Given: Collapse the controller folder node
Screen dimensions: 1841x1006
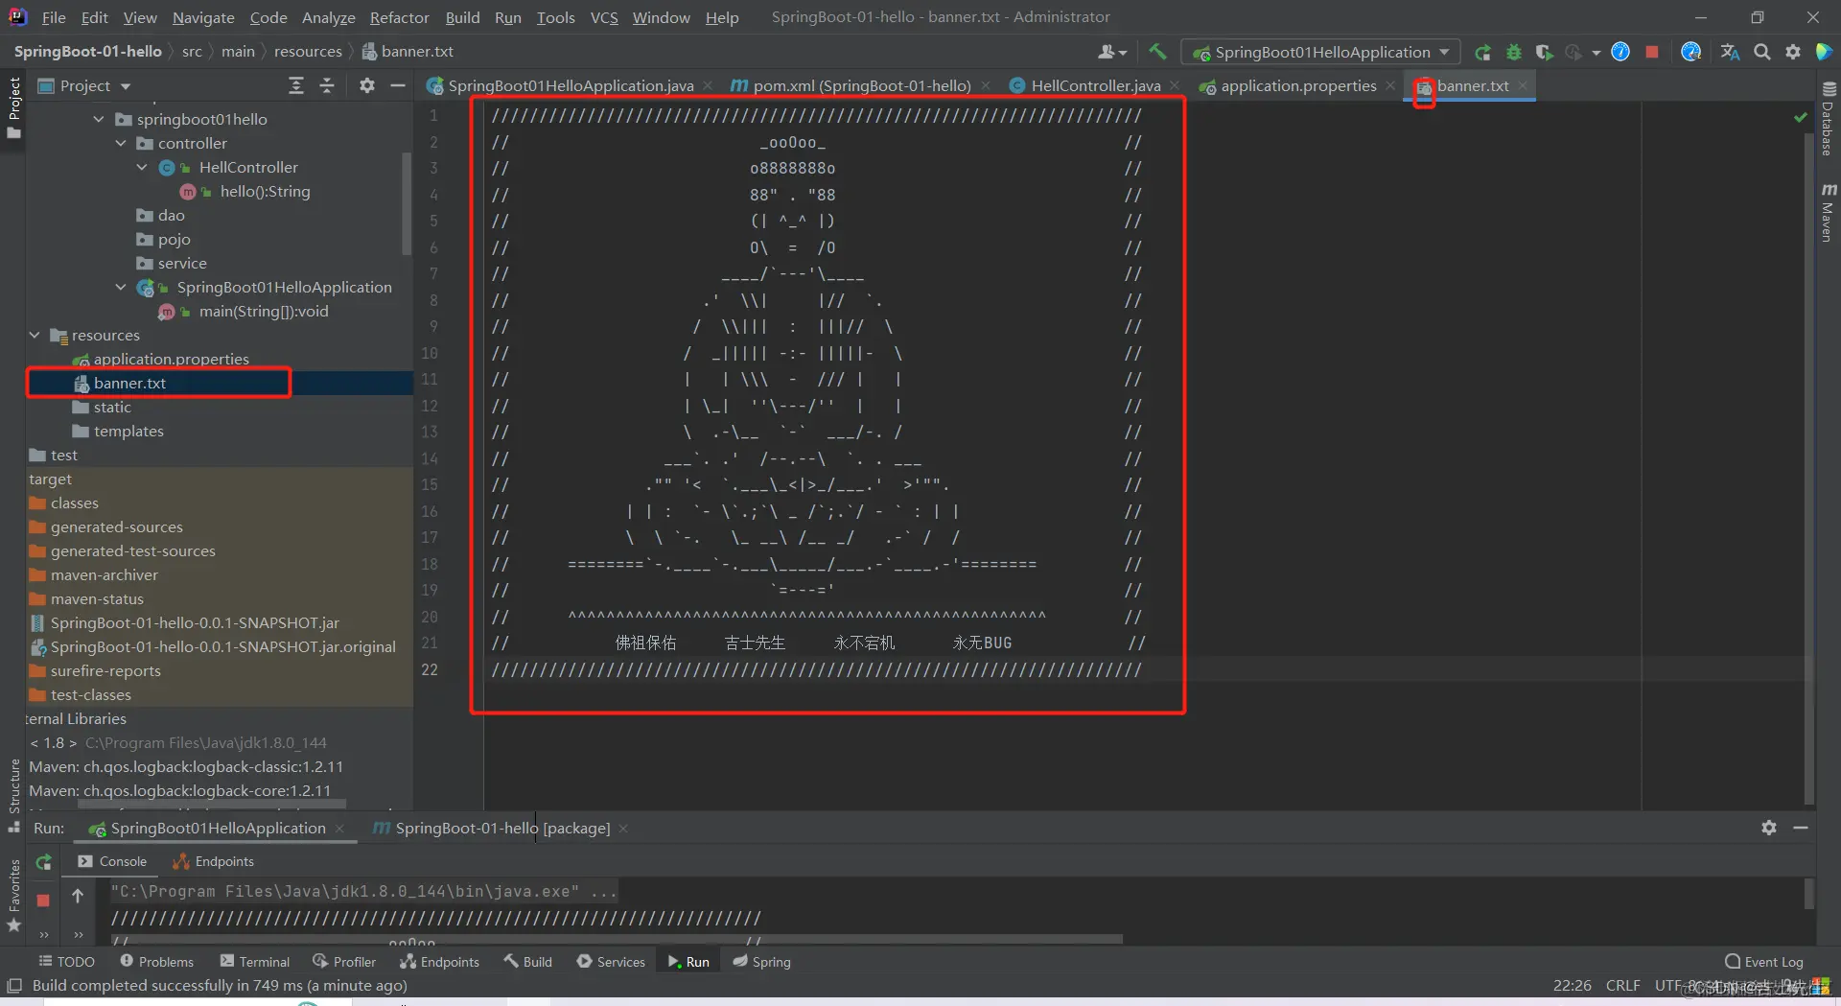Looking at the screenshot, I should [121, 144].
